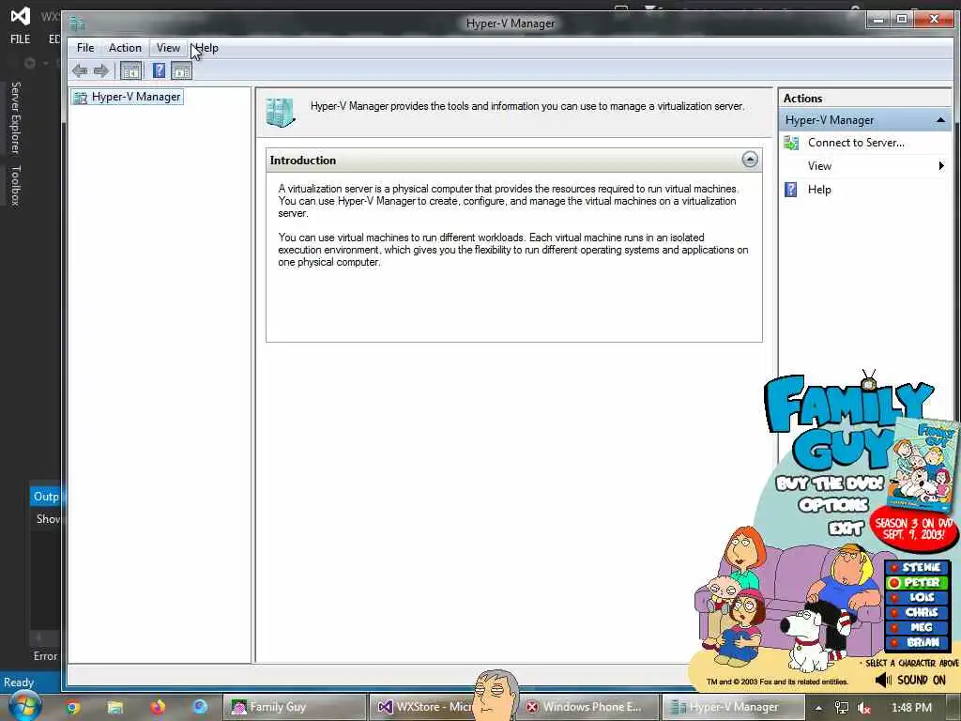This screenshot has height=721, width=961.
Task: Select the Stewie character button
Action: pos(916,568)
